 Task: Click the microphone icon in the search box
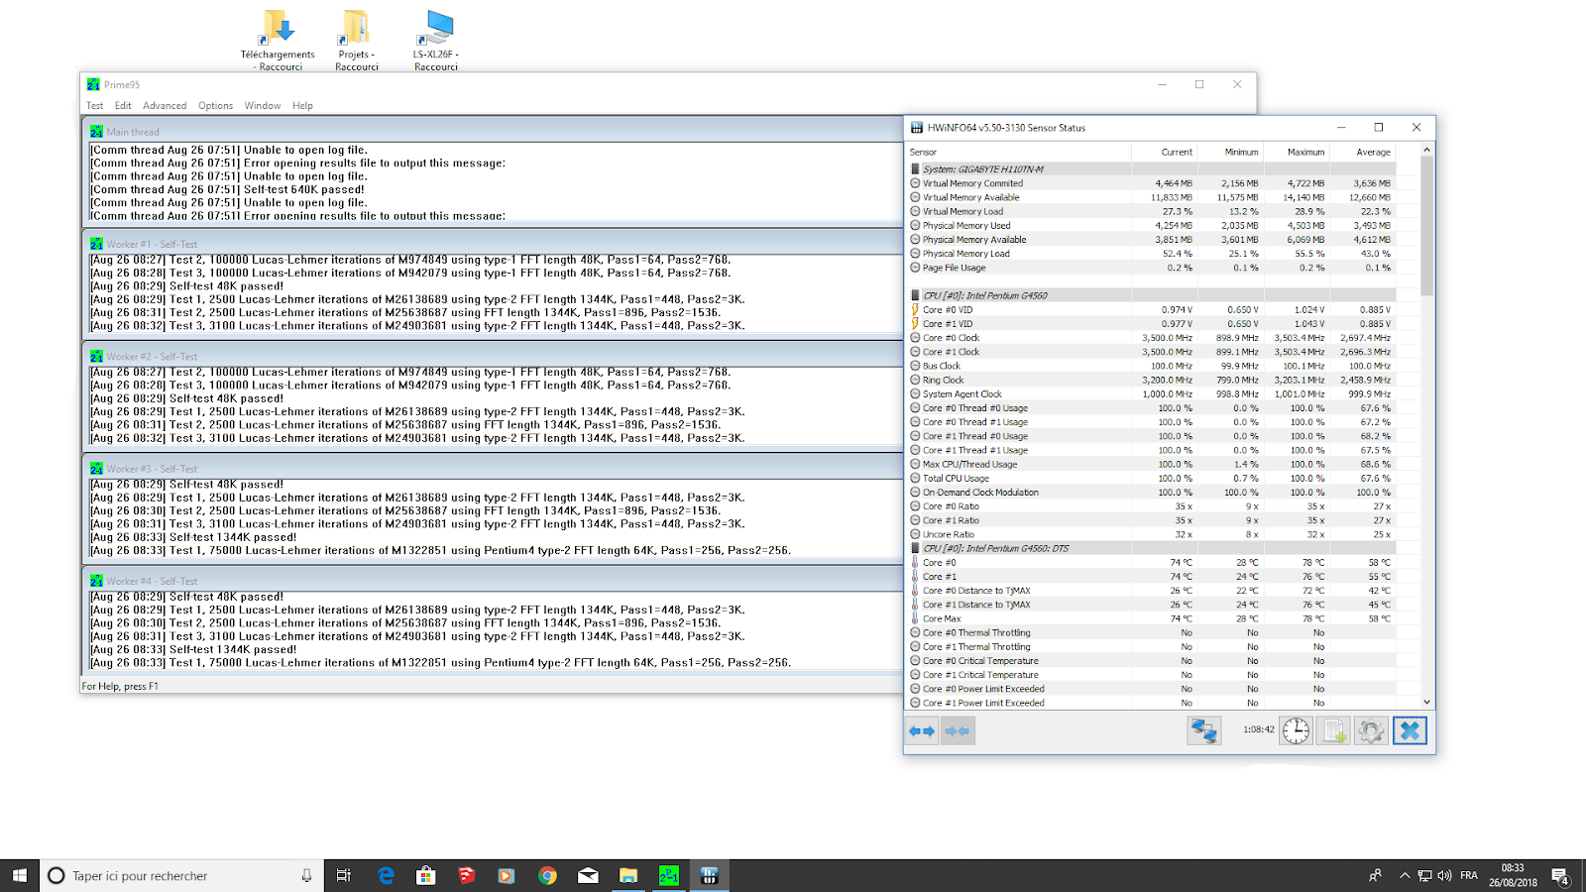306,875
